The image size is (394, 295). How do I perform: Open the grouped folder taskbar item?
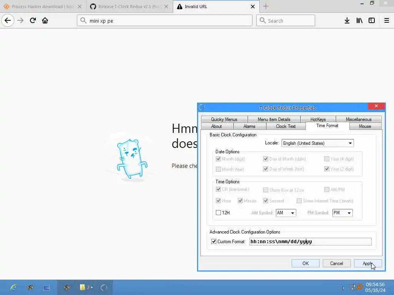point(86,287)
